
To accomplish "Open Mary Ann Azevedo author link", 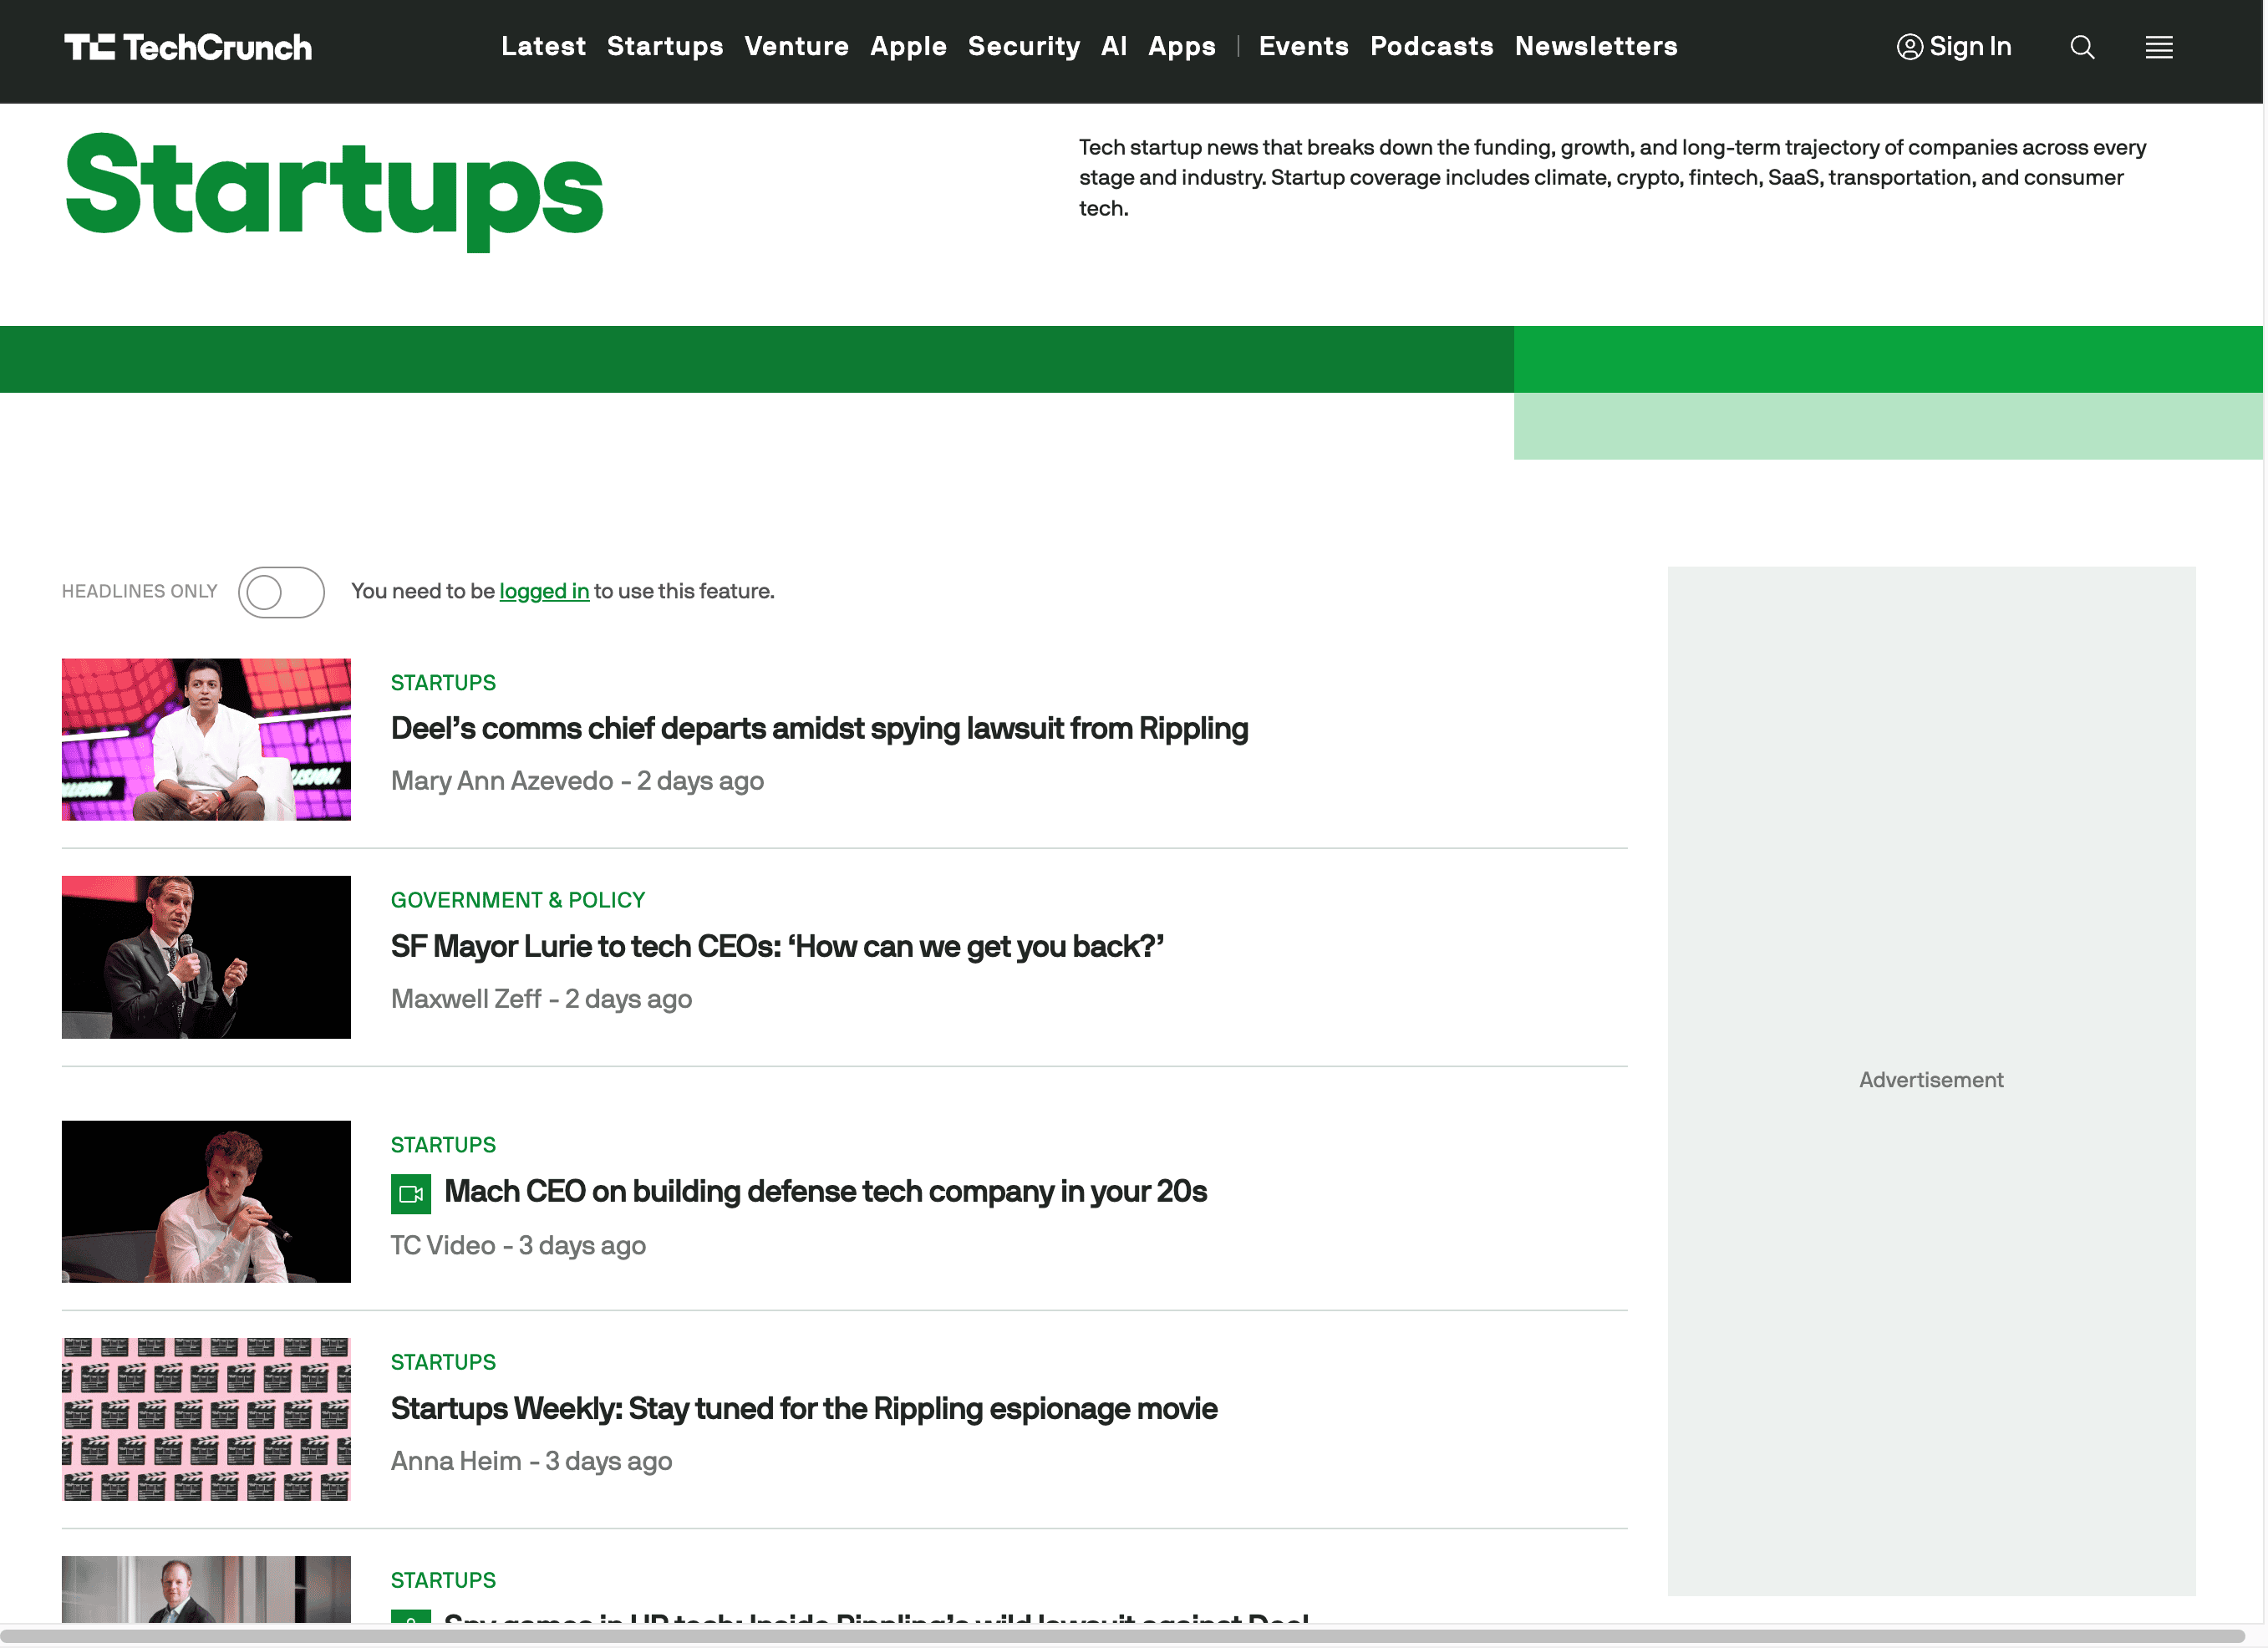I will (502, 781).
